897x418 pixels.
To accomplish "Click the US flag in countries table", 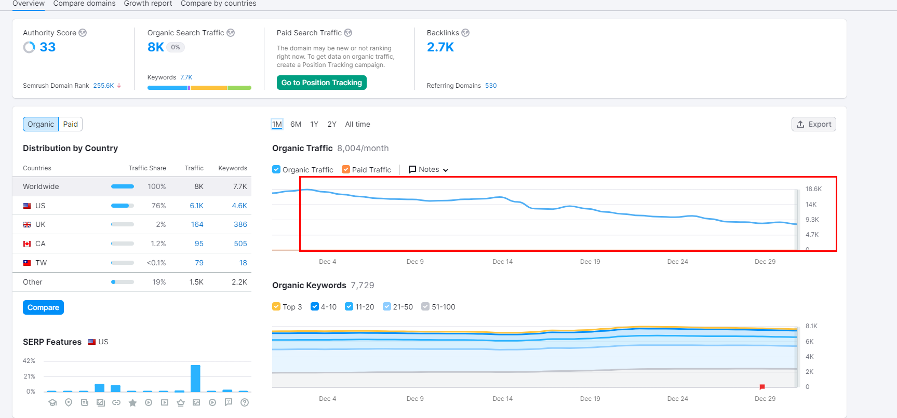I will click(x=27, y=206).
